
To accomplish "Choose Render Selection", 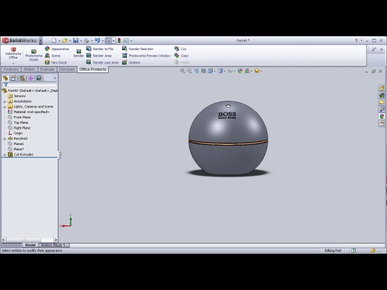I will coord(138,49).
